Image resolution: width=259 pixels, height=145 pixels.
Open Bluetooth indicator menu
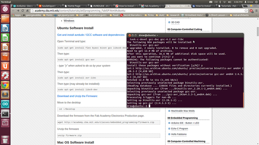220,2
